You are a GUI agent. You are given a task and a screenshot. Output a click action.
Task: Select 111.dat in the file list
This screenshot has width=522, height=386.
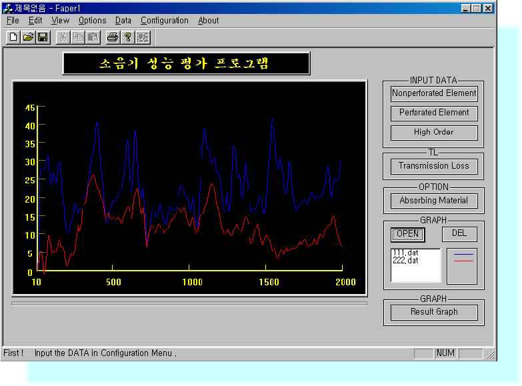point(405,253)
